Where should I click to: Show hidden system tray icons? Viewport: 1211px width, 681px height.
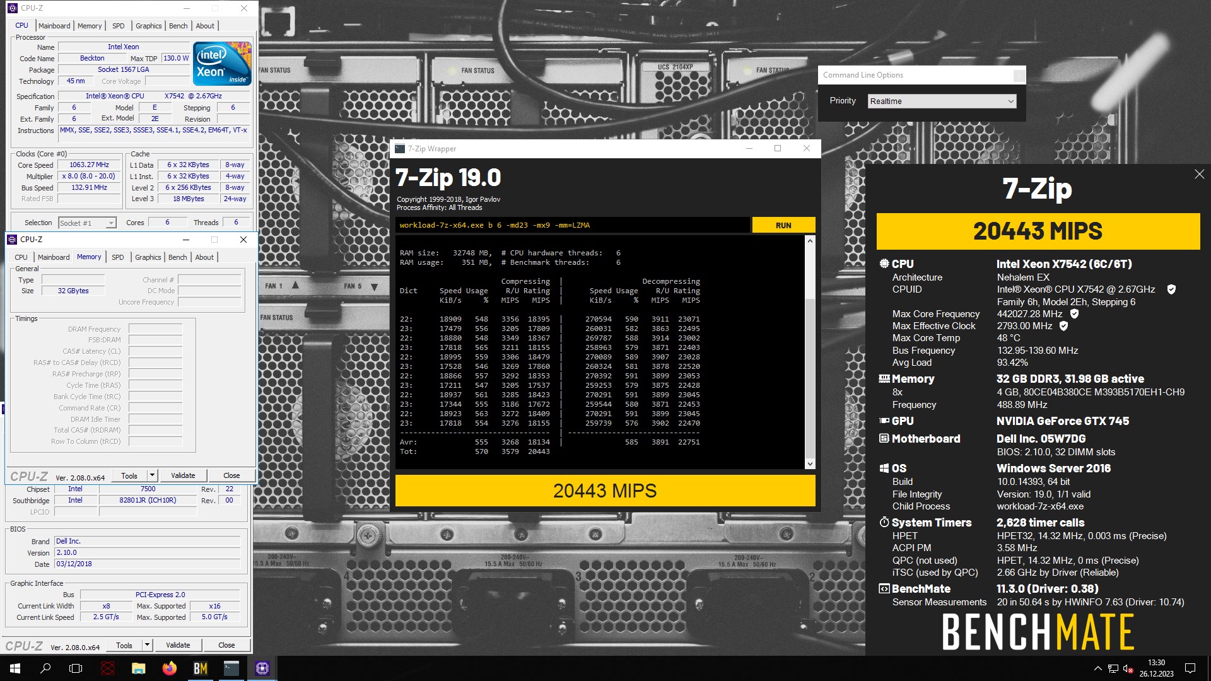[x=1097, y=668]
